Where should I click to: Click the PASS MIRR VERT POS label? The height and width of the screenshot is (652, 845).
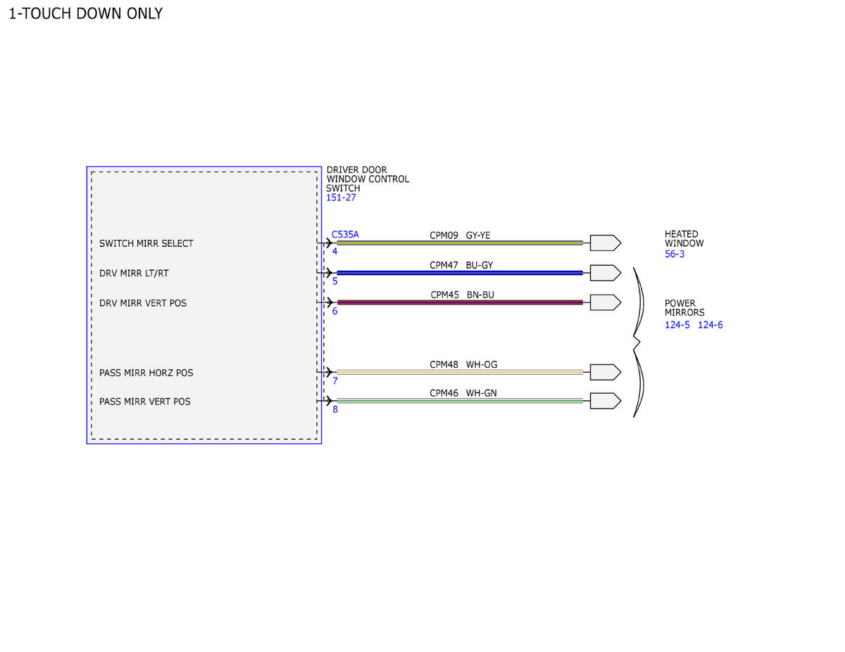point(145,402)
